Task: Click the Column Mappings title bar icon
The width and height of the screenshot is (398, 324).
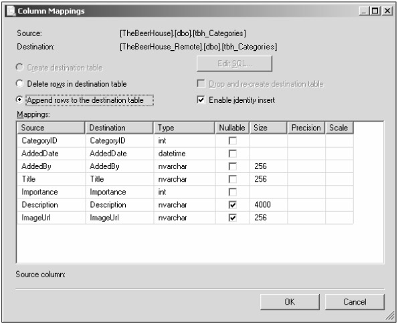Action: tap(11, 11)
